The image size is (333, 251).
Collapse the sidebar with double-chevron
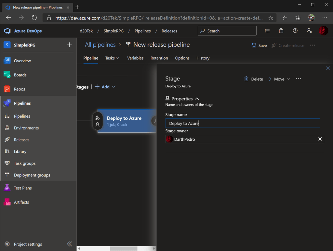coord(69,244)
